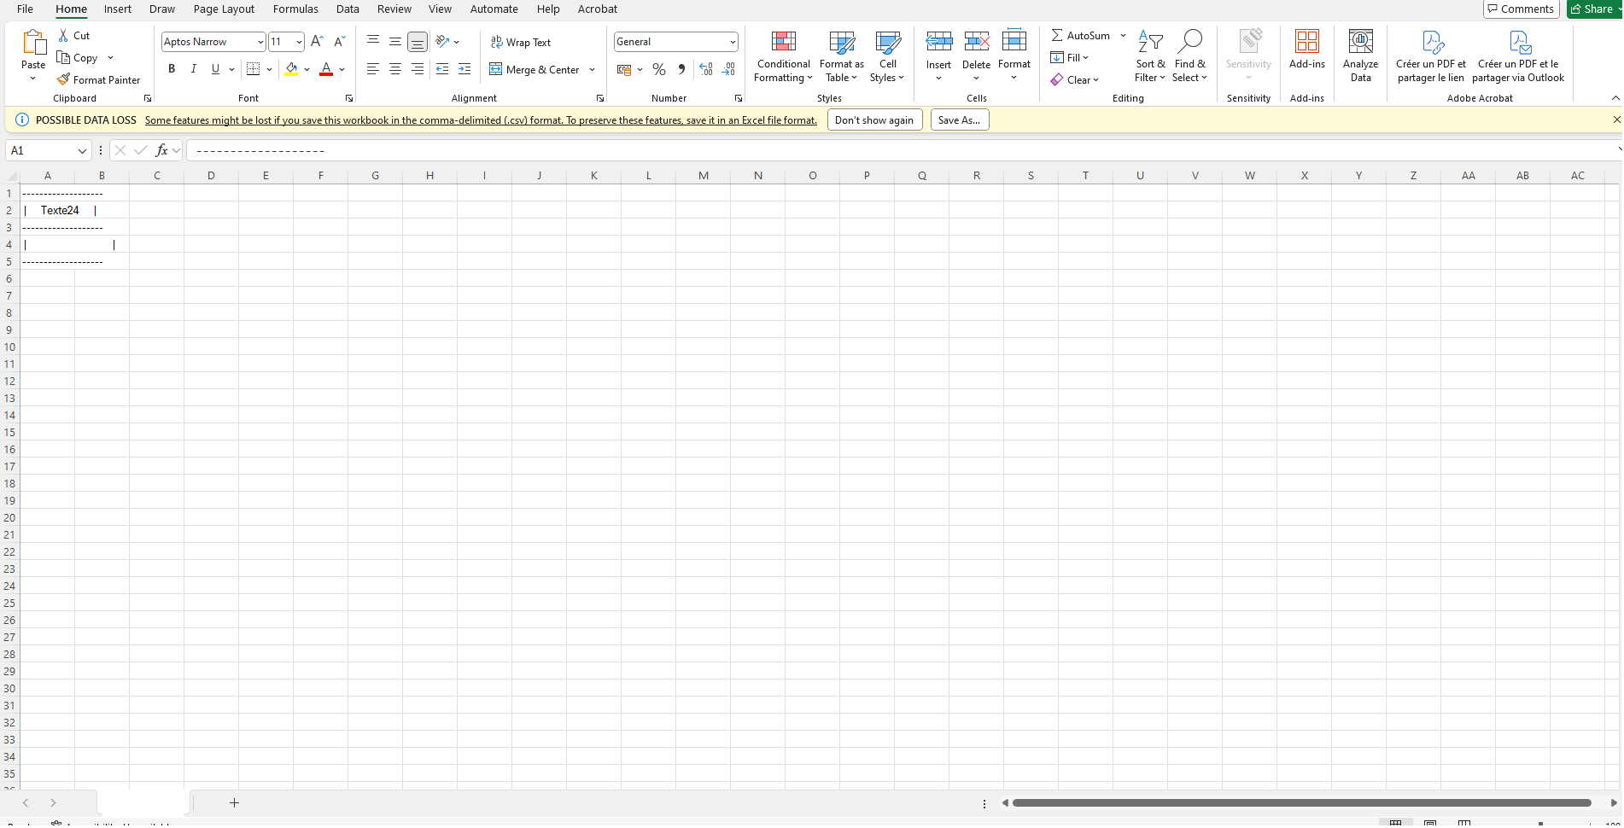Click the Insert cells icon
This screenshot has width=1624, height=828.
[x=939, y=41]
